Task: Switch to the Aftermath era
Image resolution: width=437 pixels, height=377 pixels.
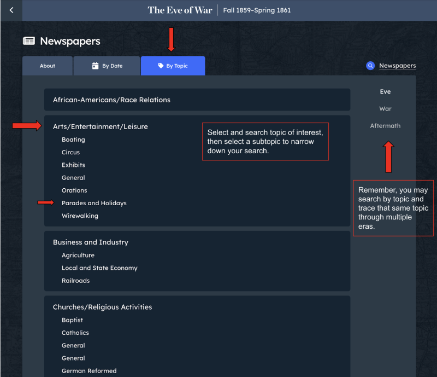Action: click(x=385, y=126)
